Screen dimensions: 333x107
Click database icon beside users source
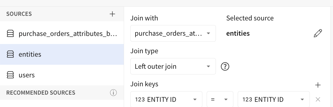(10, 75)
